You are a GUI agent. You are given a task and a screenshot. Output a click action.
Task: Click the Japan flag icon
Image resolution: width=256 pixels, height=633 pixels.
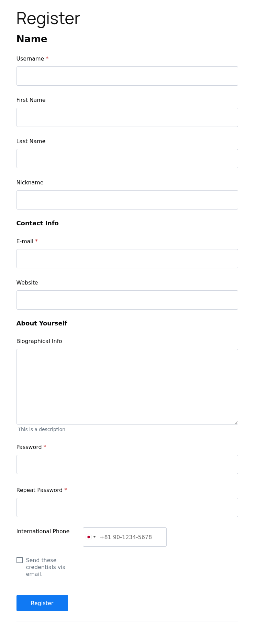(89, 537)
